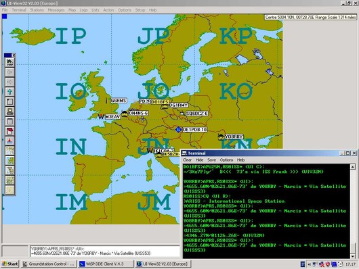Click Clear in the Terminal window
Screen dimensions: 359x269
(187, 160)
